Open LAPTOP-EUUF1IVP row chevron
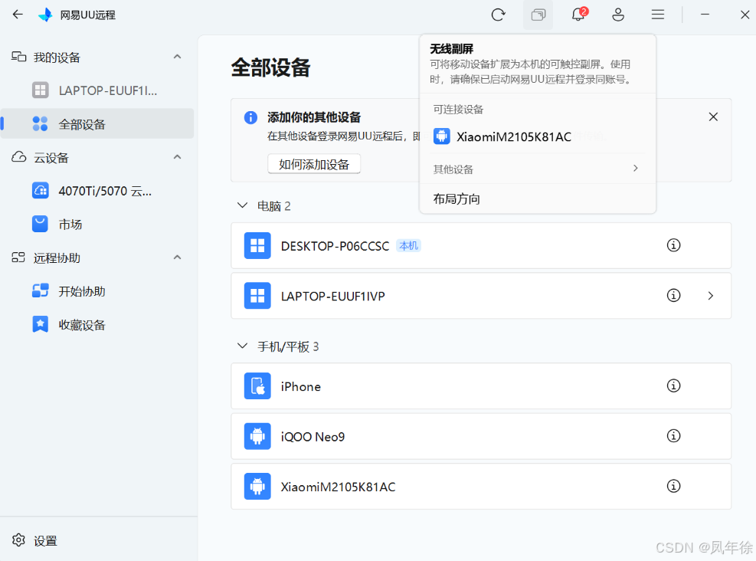This screenshot has height=561, width=756. pyautogui.click(x=710, y=296)
